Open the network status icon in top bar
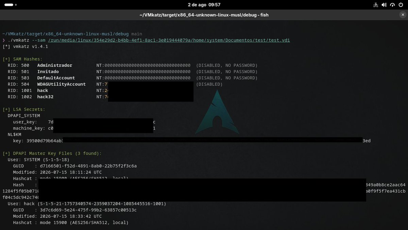Image resolution: width=408 pixels, height=230 pixels. coord(376,5)
